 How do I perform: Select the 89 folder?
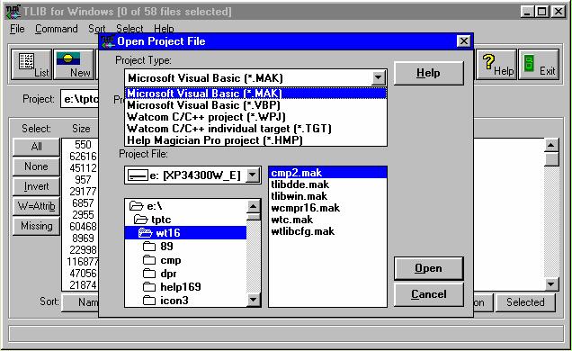[x=186, y=247]
